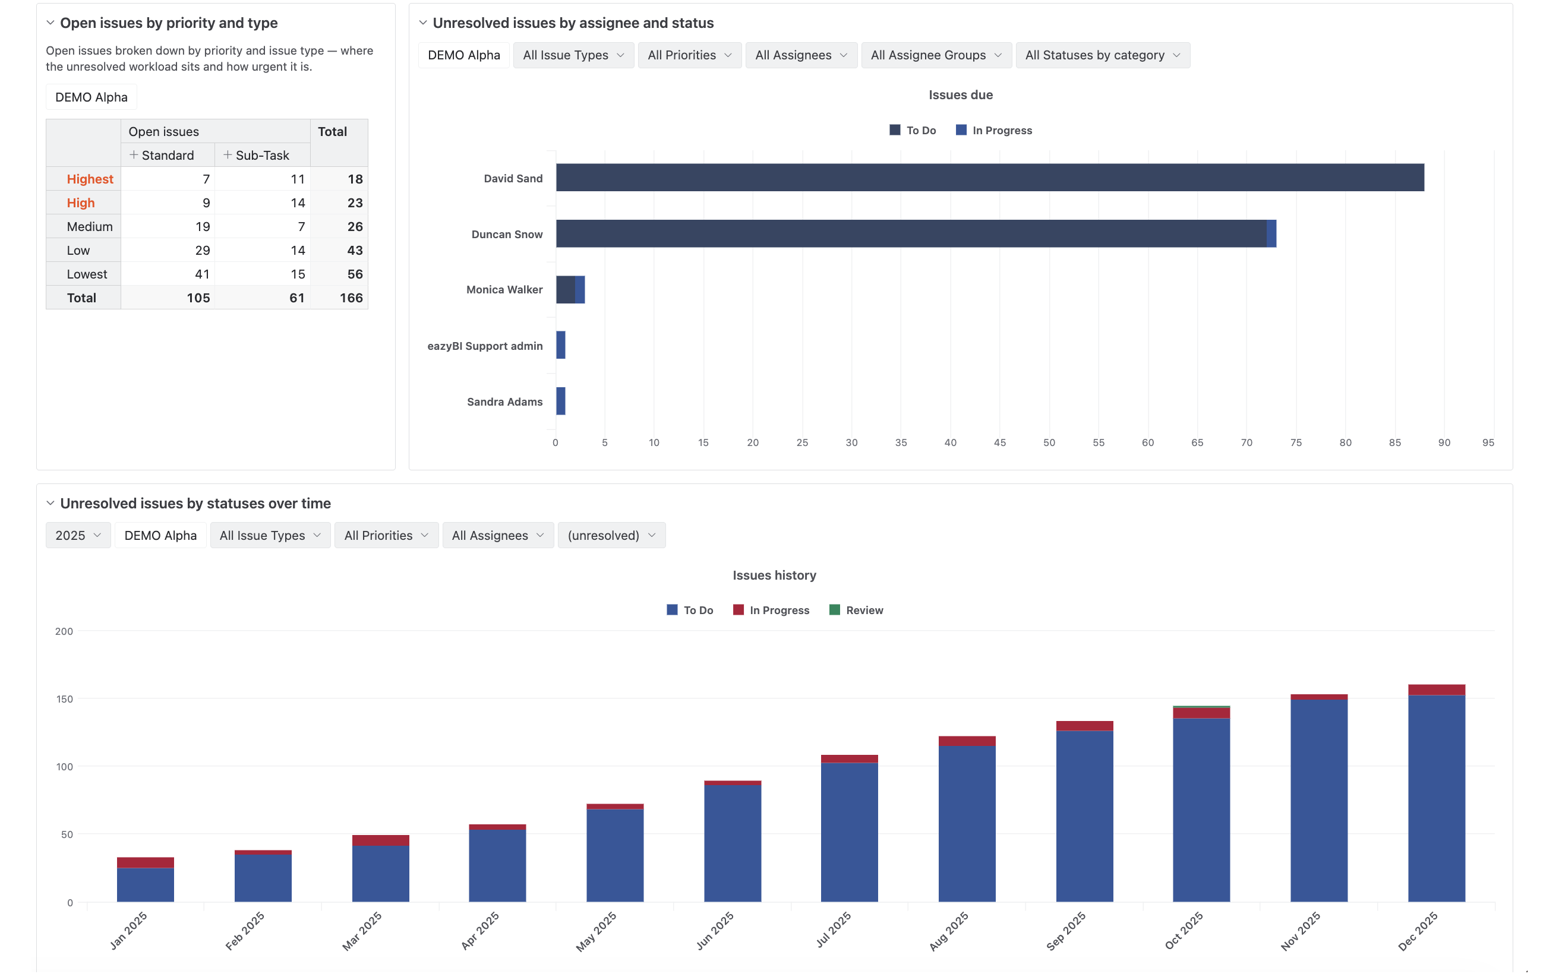Screen dimensions: 1559x974
Task: Click Sandra Adams' In Progress bar
Action: (x=560, y=401)
